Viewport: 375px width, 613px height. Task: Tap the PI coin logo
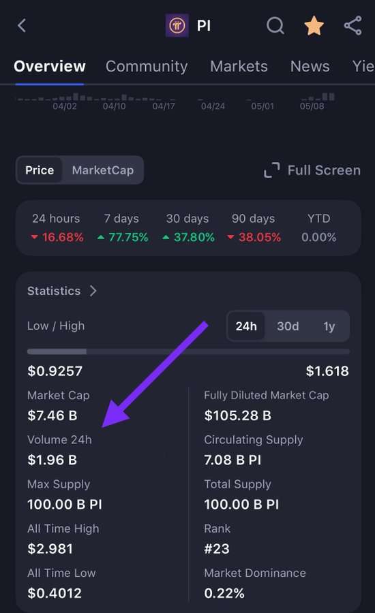point(177,26)
